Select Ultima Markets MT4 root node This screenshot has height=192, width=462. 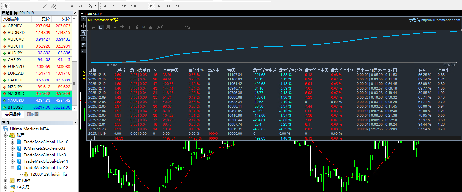[x=29, y=129]
